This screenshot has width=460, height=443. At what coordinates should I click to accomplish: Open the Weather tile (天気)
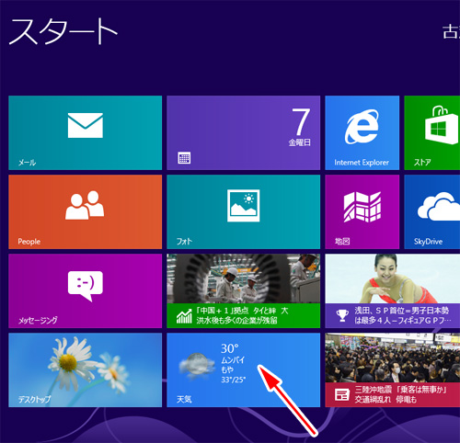pyautogui.click(x=244, y=369)
